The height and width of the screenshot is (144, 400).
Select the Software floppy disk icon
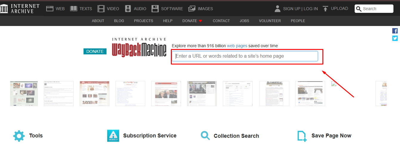155,9
